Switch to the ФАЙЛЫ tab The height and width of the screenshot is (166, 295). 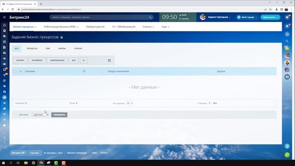[x=62, y=48]
